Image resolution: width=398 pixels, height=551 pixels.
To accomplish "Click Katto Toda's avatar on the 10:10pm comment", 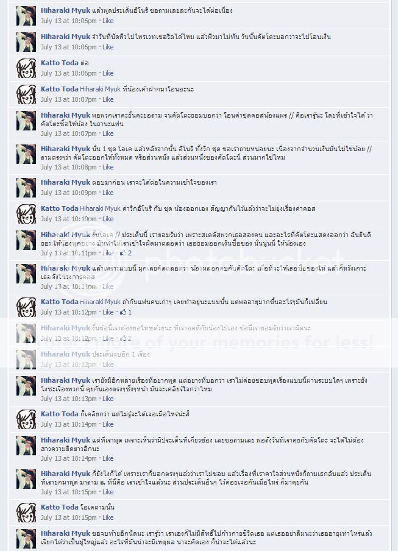I will pyautogui.click(x=26, y=214).
